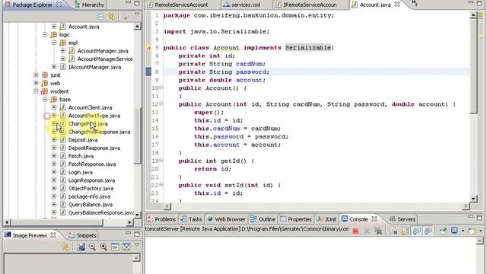The height and width of the screenshot is (274, 487).
Task: Click the Serializable type in class declaration
Action: (x=308, y=47)
